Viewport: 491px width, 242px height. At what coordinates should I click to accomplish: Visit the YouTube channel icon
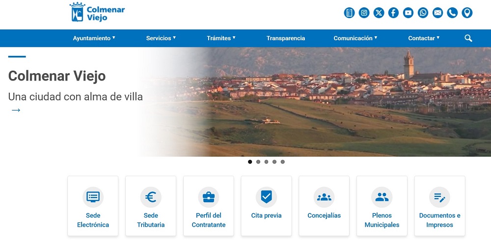click(x=408, y=13)
